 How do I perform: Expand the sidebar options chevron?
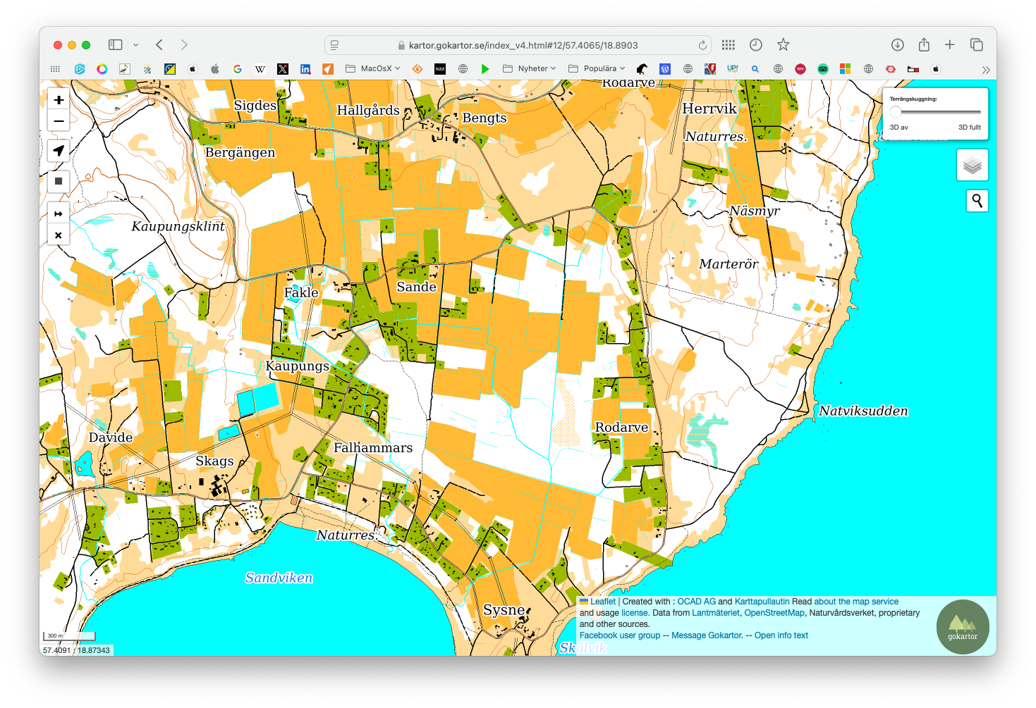(x=136, y=45)
